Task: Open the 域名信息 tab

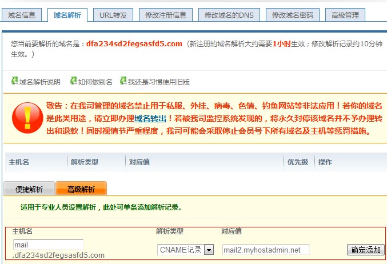Action: [22, 15]
